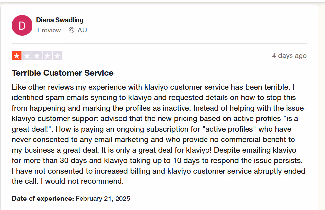325x210 pixels.
Task: Select the review title Terrible Customer Service
Action: click(x=62, y=73)
